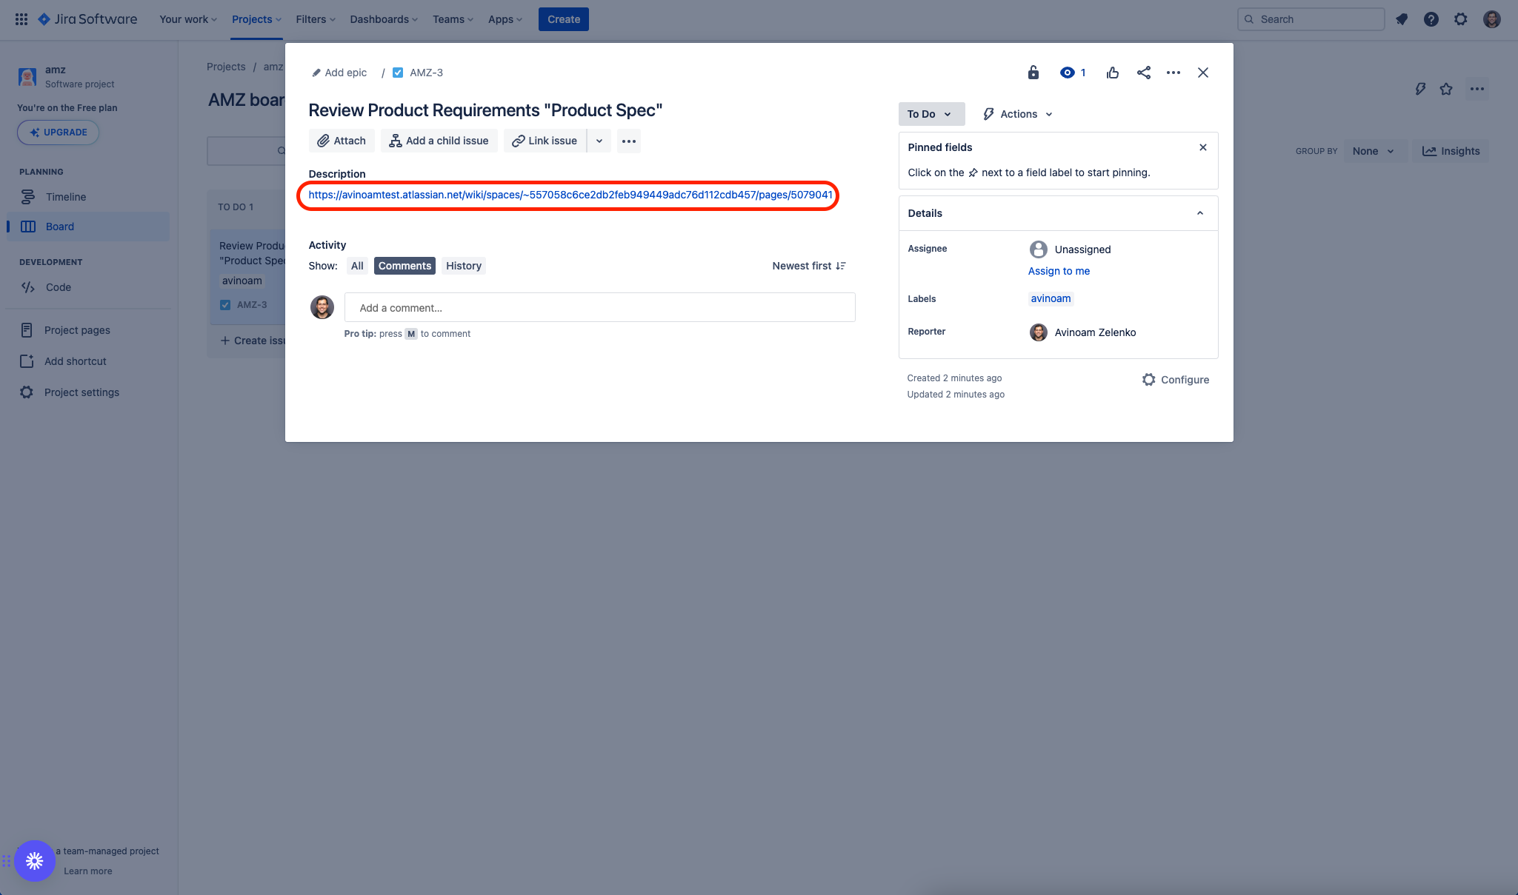Image resolution: width=1518 pixels, height=895 pixels.
Task: Open the notifications bell icon
Action: 1401,19
